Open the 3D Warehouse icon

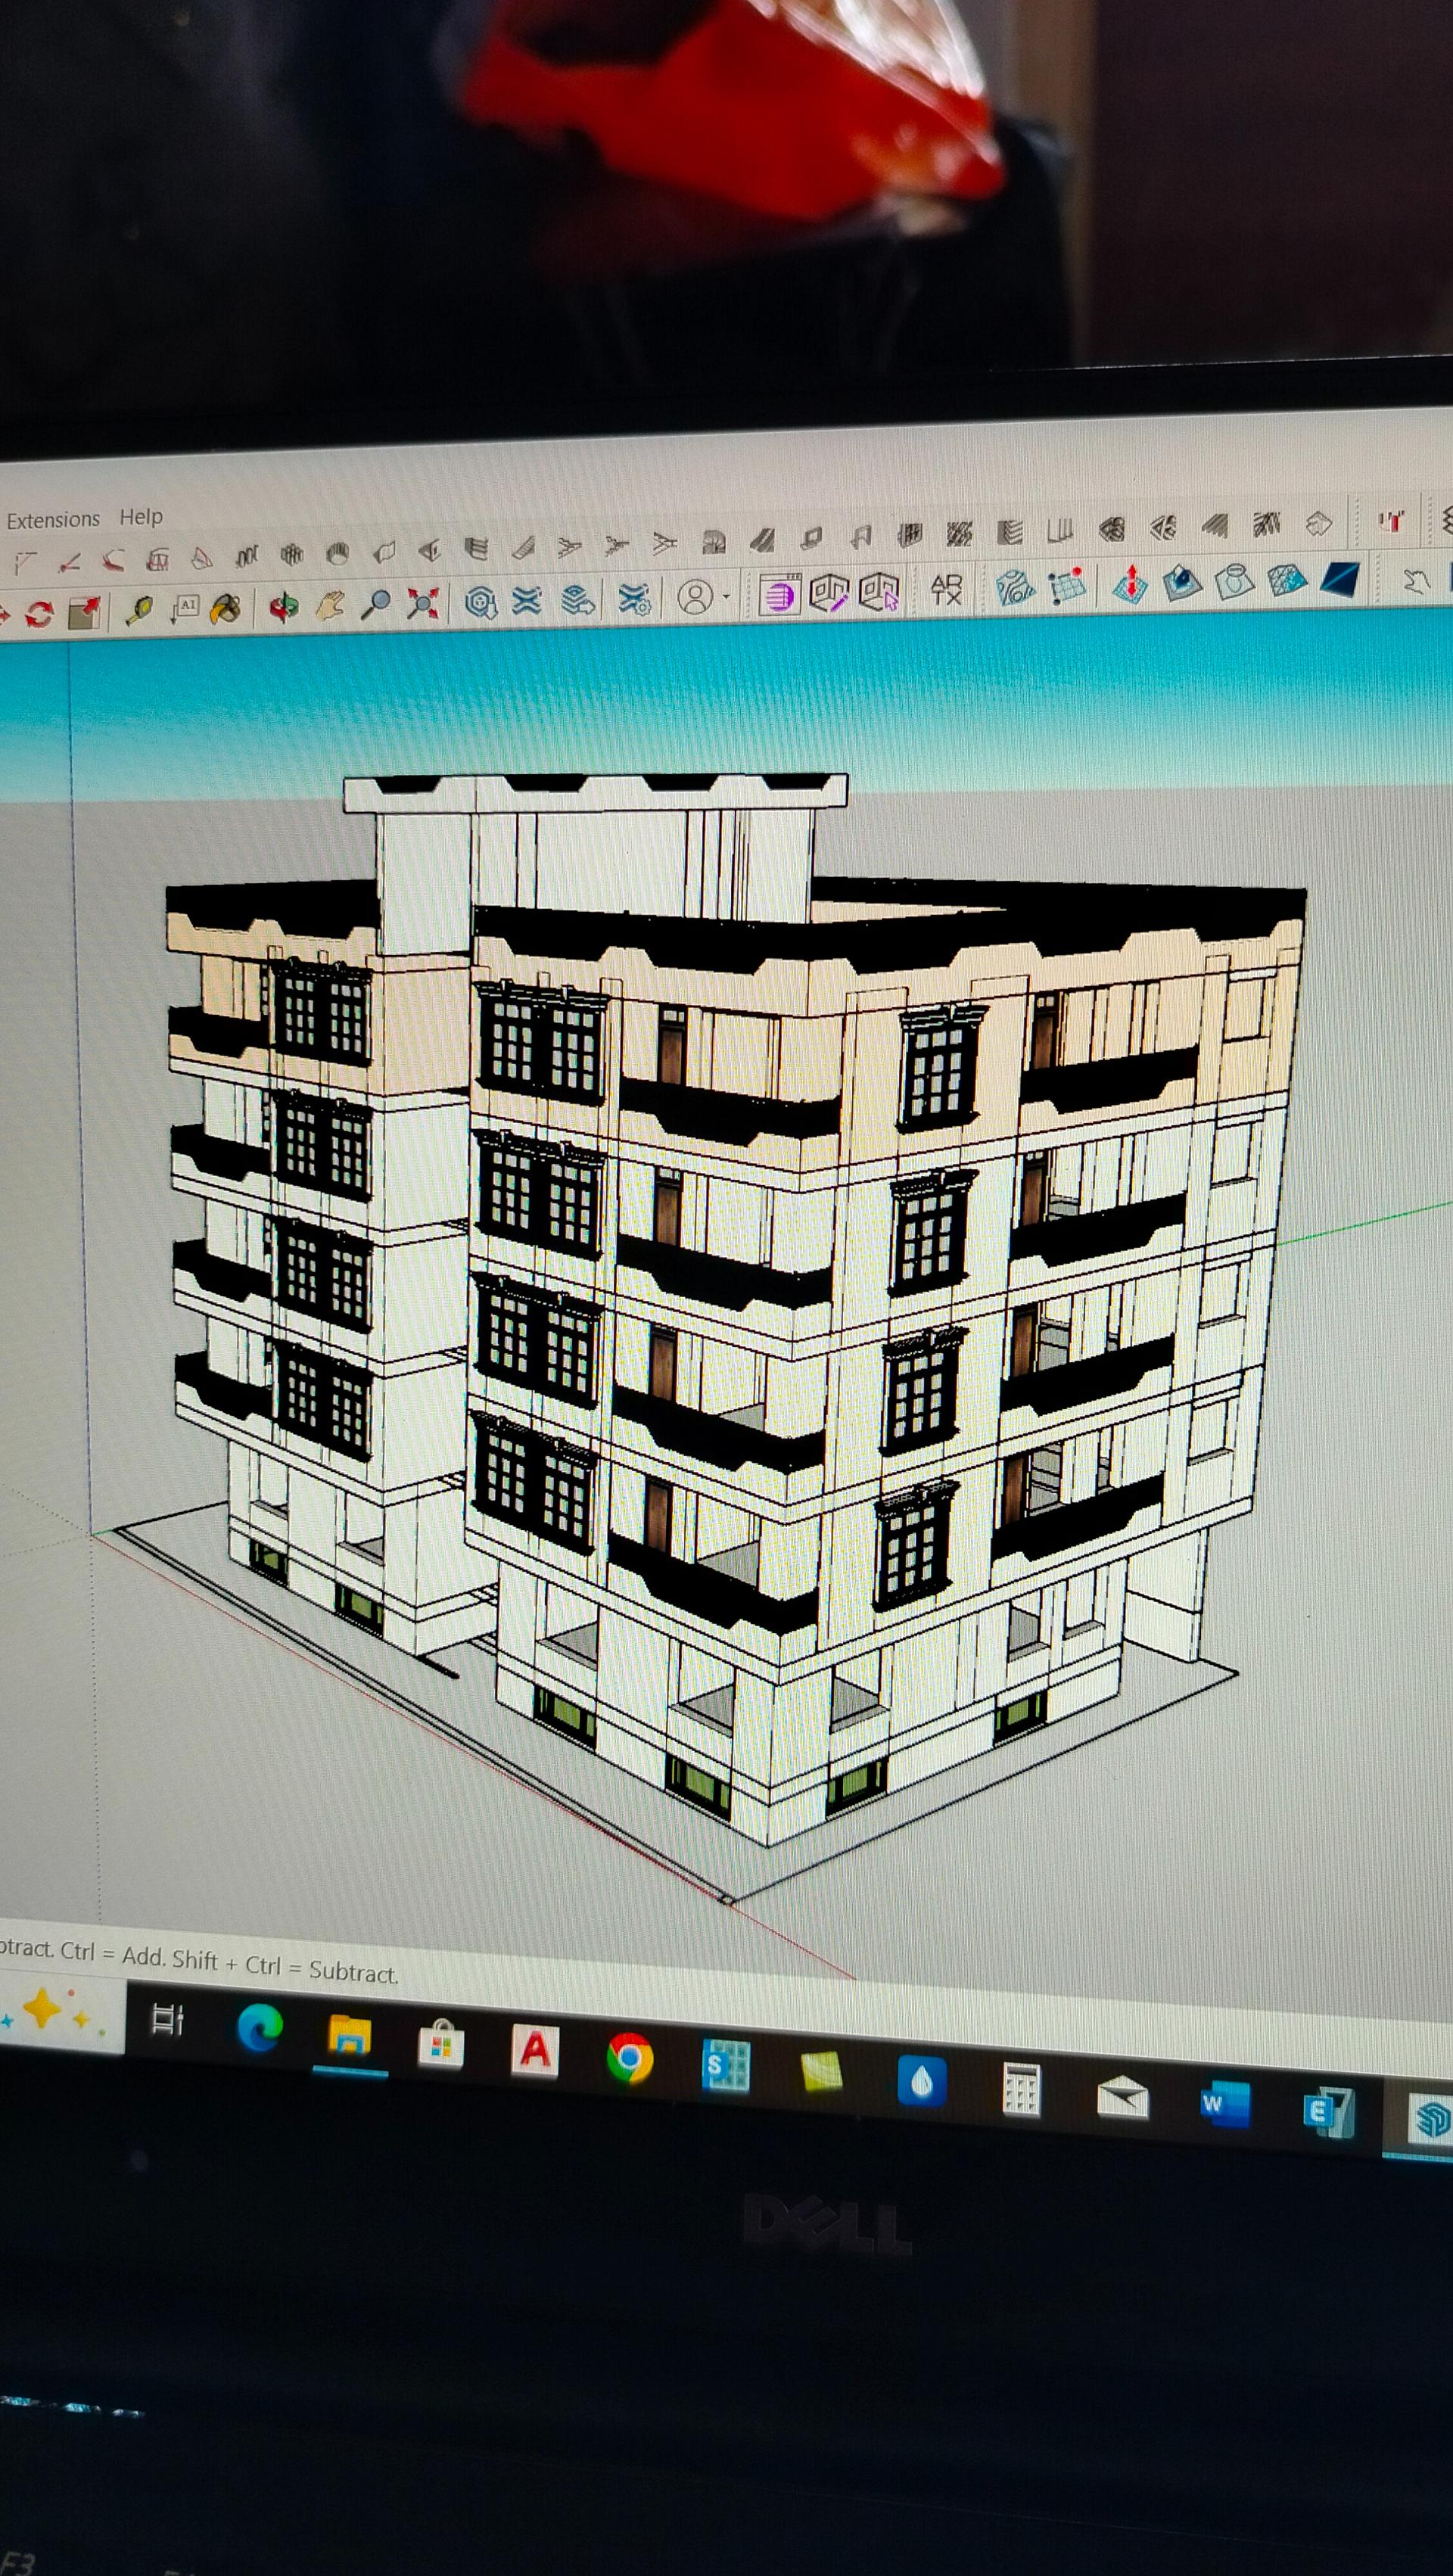pyautogui.click(x=481, y=601)
